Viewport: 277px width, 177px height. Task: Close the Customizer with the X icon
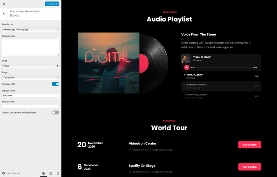coord(4,4)
